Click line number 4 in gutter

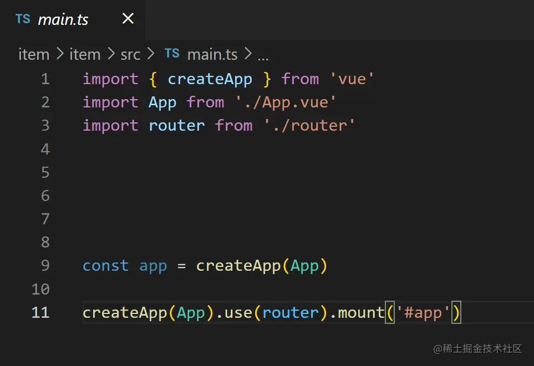click(x=45, y=149)
